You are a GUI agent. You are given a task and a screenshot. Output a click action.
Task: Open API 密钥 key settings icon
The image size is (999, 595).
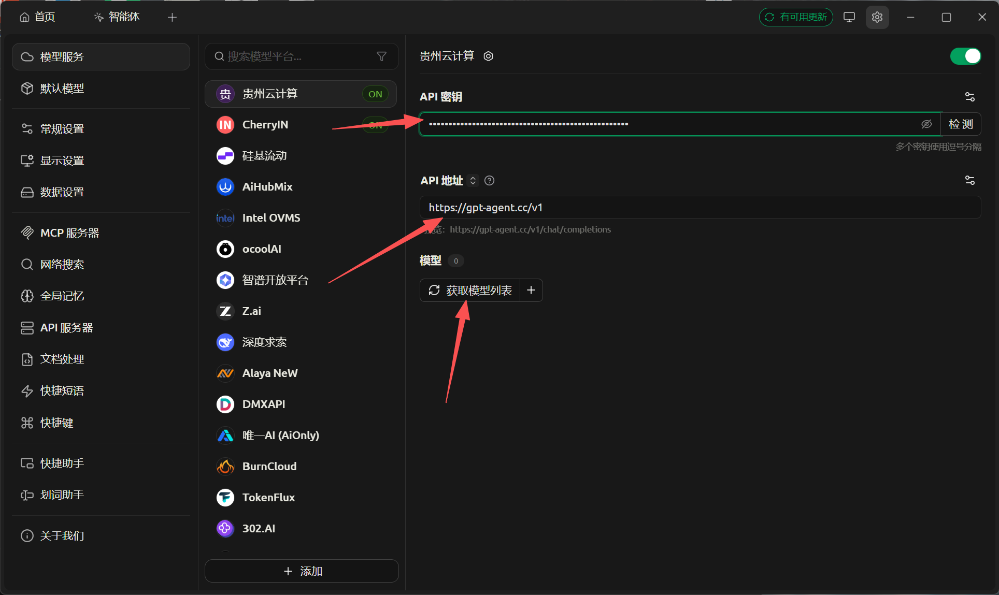(x=970, y=97)
